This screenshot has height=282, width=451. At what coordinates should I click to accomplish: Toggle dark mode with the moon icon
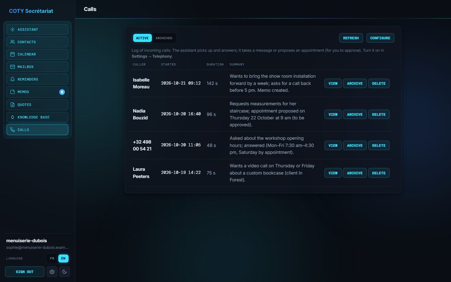pos(65,272)
